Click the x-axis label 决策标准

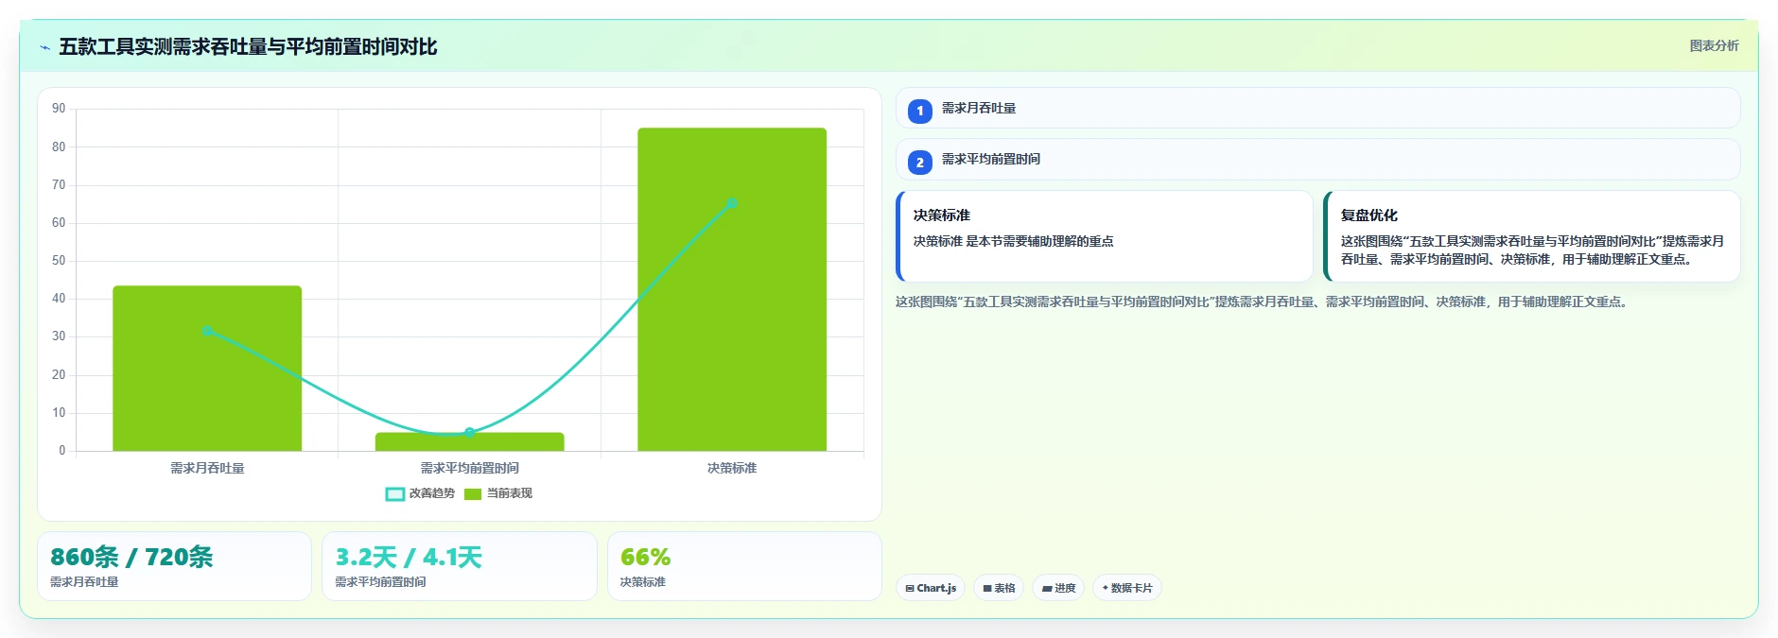click(732, 468)
